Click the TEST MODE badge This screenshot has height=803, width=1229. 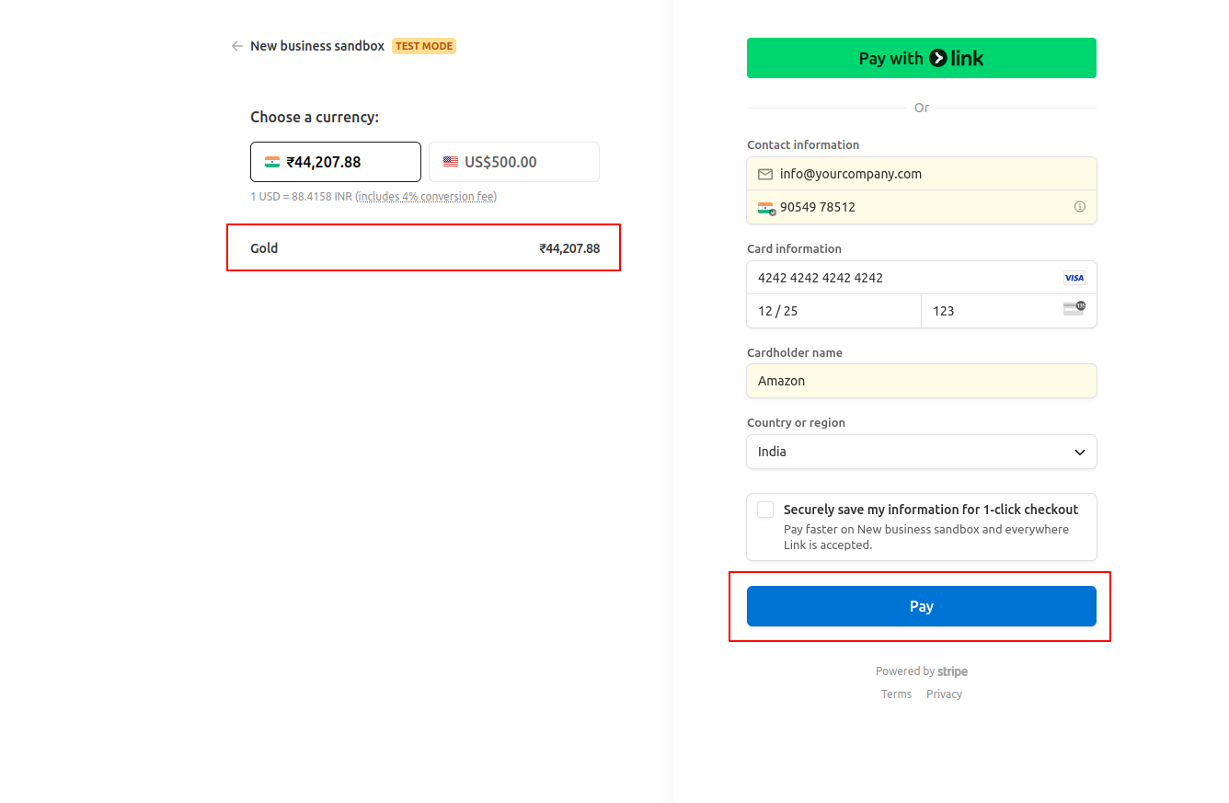coord(423,45)
